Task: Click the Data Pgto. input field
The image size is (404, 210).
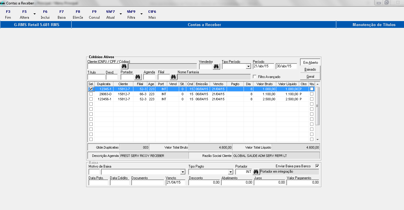Action: [98, 183]
